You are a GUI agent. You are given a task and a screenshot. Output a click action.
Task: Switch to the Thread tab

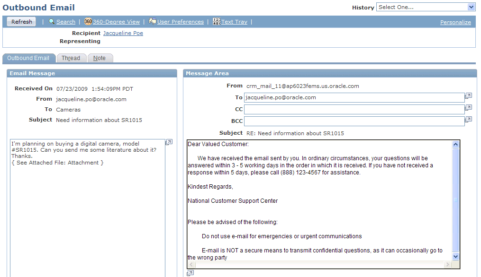[x=71, y=58]
